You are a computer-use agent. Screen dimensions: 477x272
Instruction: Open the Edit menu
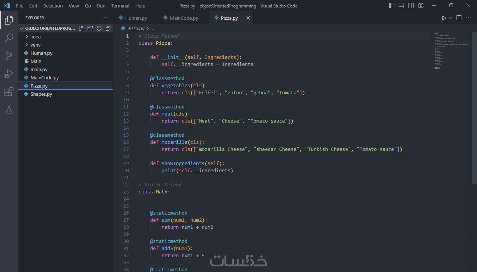(33, 6)
